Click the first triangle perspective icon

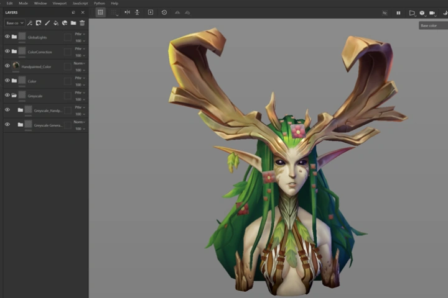[177, 12]
